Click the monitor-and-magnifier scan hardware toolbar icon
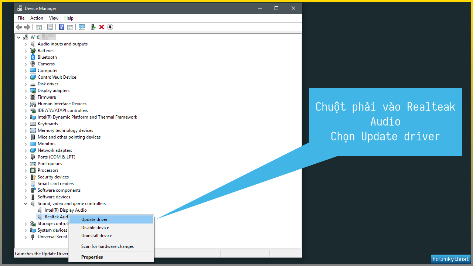The height and width of the screenshot is (266, 473). click(82, 27)
